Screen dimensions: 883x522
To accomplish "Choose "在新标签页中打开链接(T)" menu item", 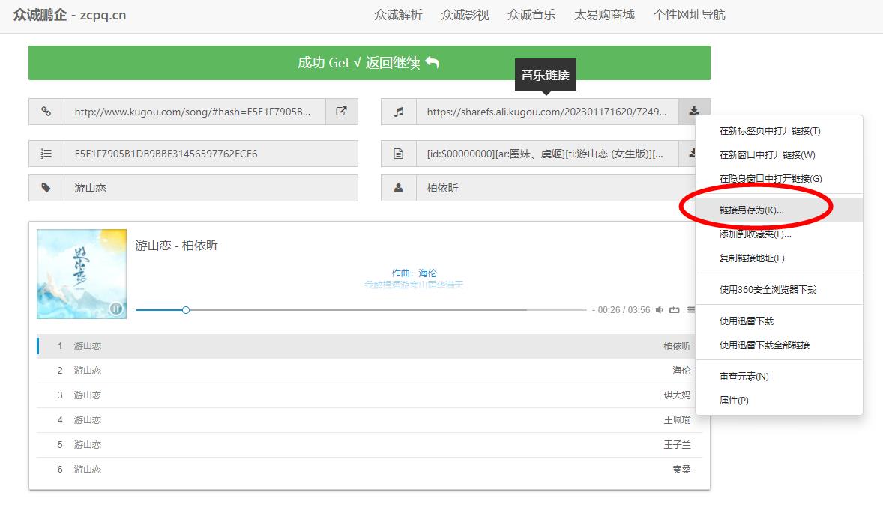I will tap(769, 131).
